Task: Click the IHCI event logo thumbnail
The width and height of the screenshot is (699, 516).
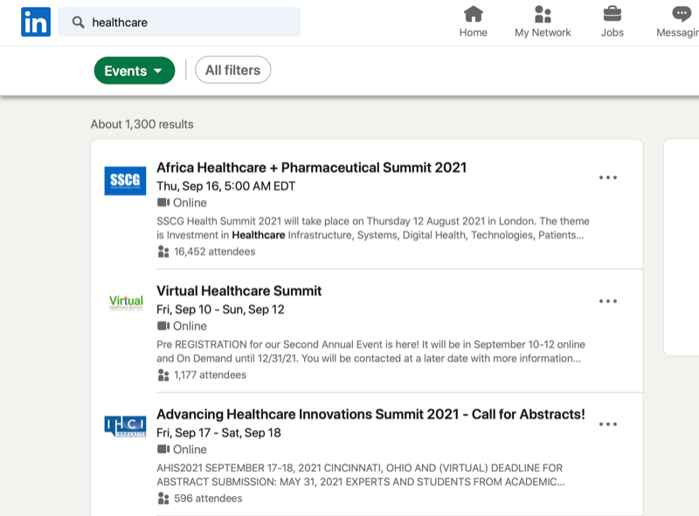Action: 125,426
